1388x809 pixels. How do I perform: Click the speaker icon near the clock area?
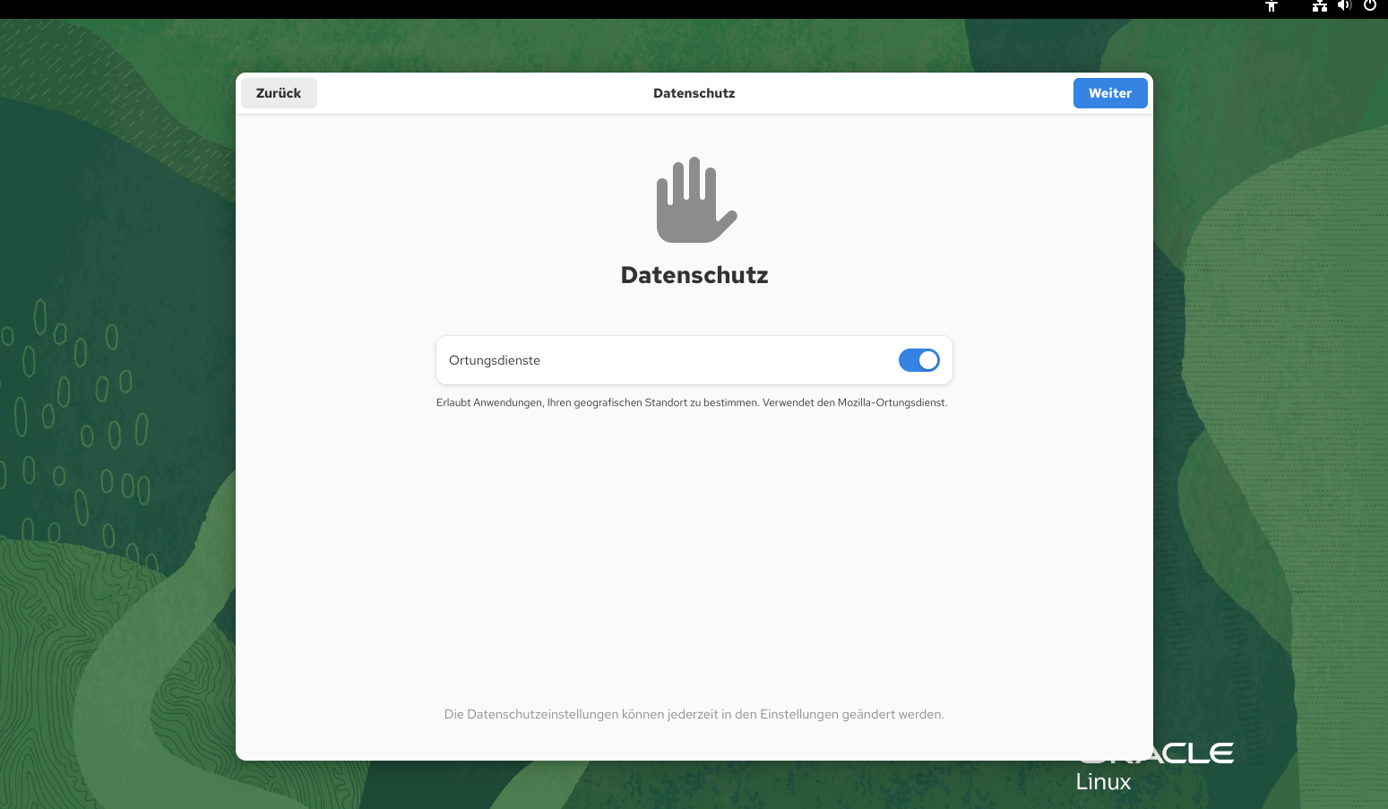[1344, 7]
